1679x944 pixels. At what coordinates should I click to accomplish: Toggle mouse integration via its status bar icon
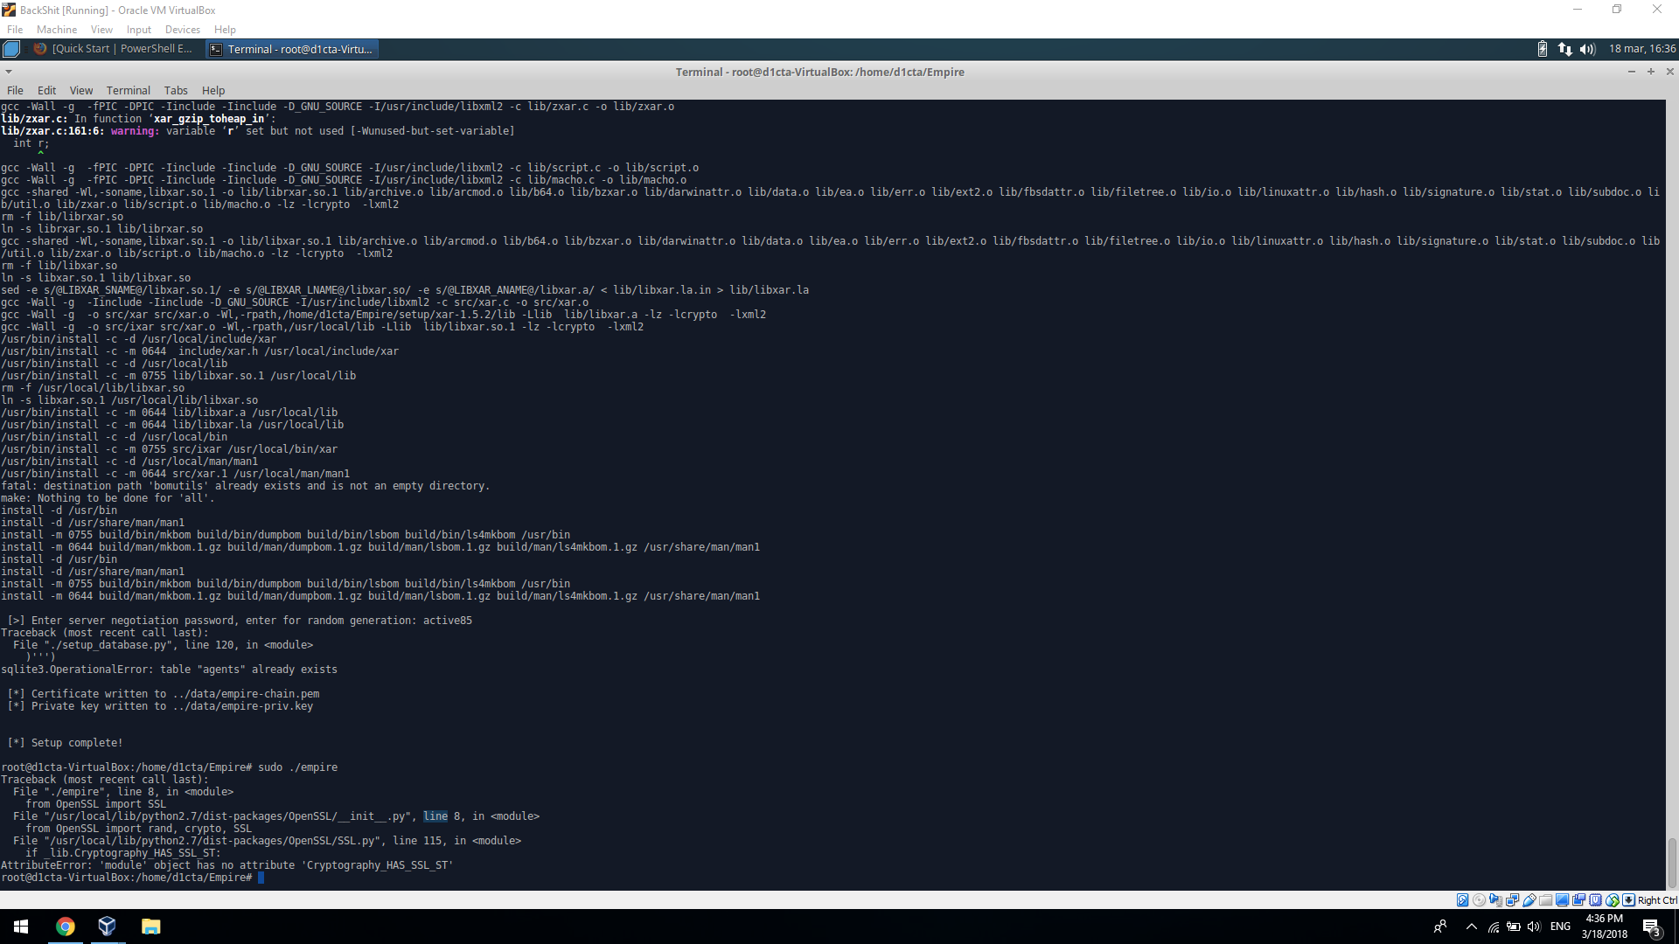coord(1612,899)
